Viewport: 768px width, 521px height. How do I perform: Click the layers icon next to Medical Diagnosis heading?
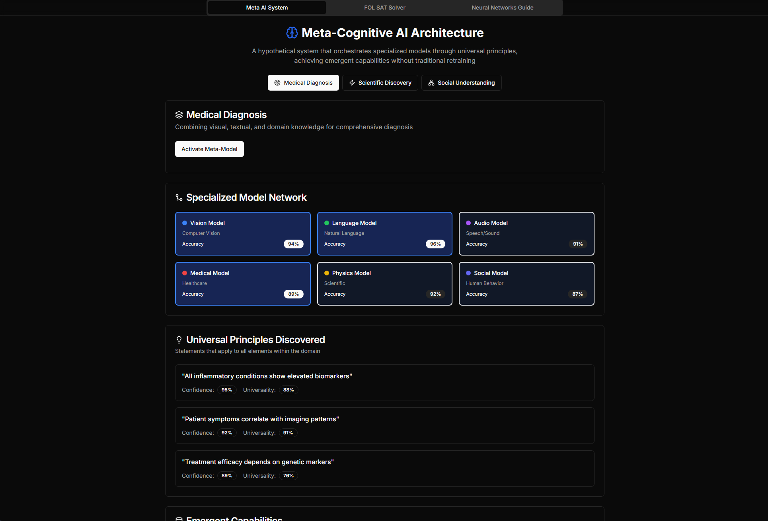pyautogui.click(x=179, y=114)
